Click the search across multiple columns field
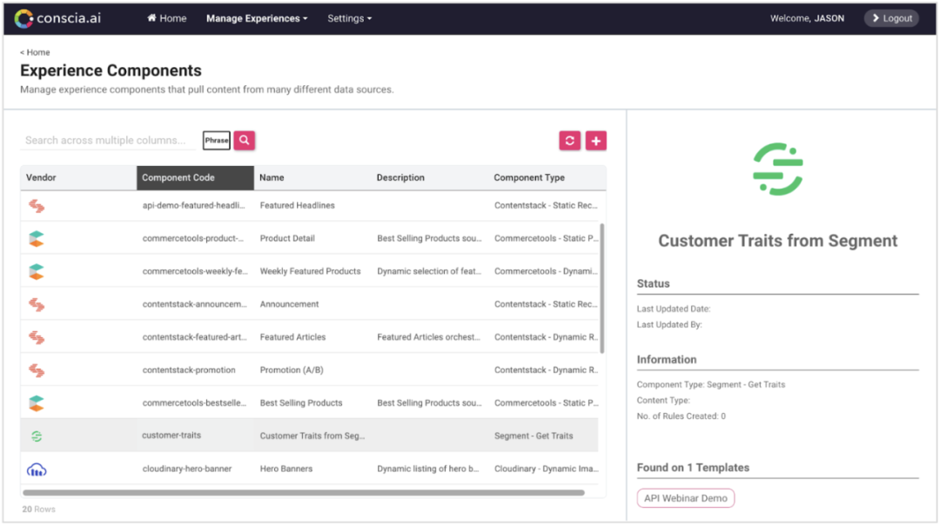 108,140
